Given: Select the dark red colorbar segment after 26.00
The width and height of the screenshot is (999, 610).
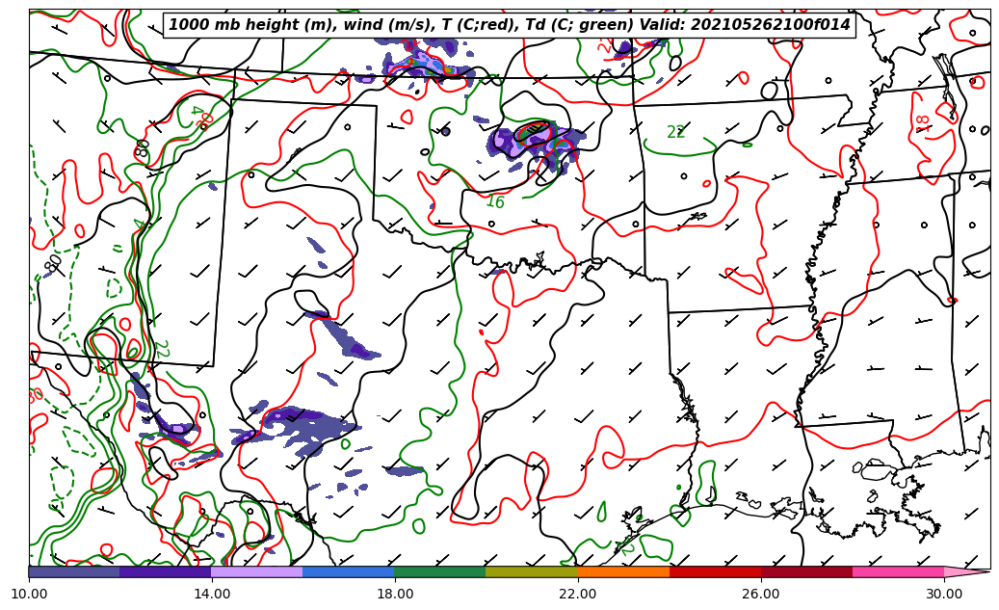Looking at the screenshot, I should point(806,571).
